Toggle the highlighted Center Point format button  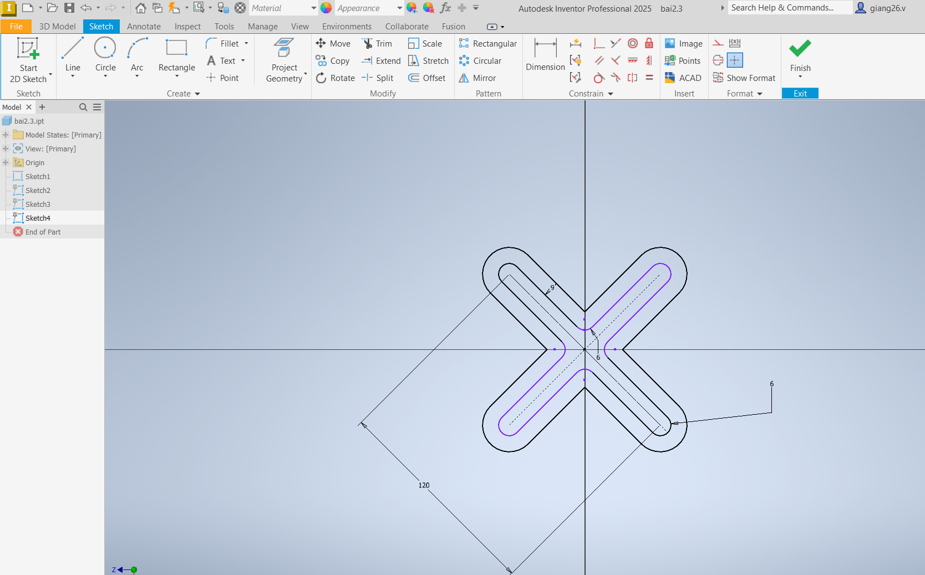(735, 60)
